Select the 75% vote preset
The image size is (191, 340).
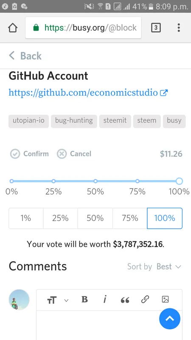[x=130, y=218]
